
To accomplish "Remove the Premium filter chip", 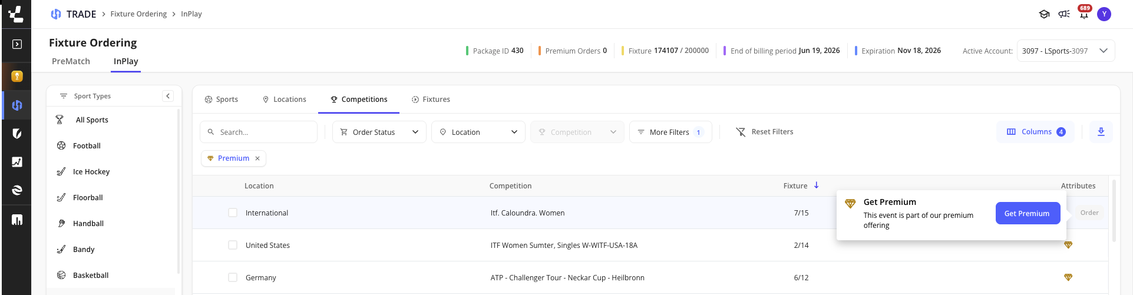I will point(257,158).
